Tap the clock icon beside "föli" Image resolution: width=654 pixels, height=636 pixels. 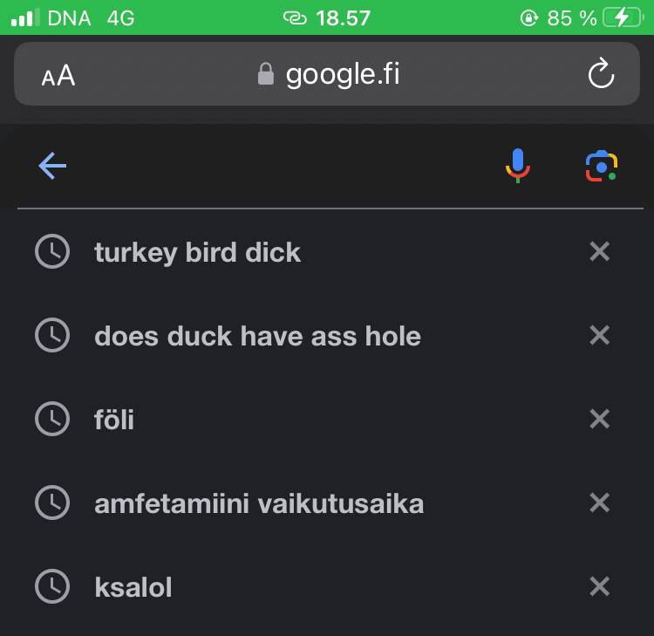click(x=51, y=420)
